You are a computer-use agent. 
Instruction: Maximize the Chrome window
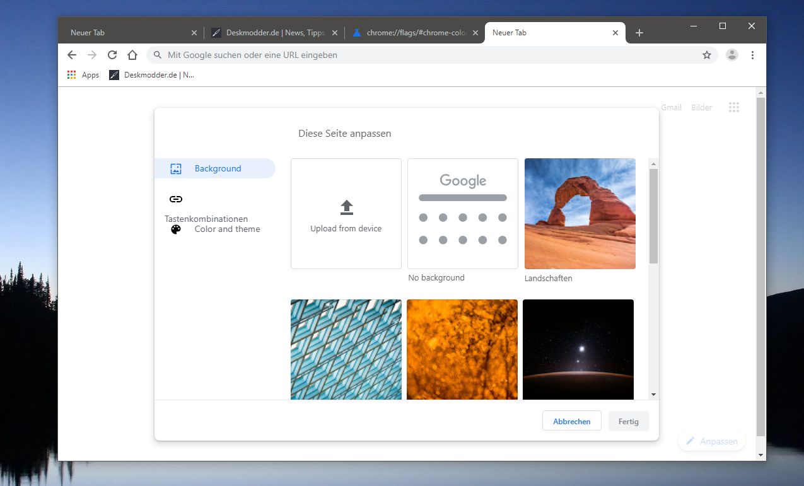coord(723,26)
